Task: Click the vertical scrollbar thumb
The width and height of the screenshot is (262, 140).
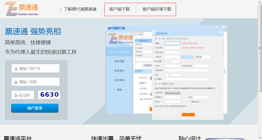Action: pyautogui.click(x=260, y=48)
